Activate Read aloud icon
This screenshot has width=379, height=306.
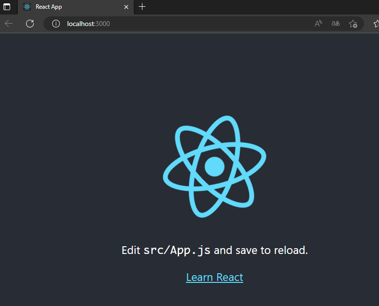pos(318,24)
